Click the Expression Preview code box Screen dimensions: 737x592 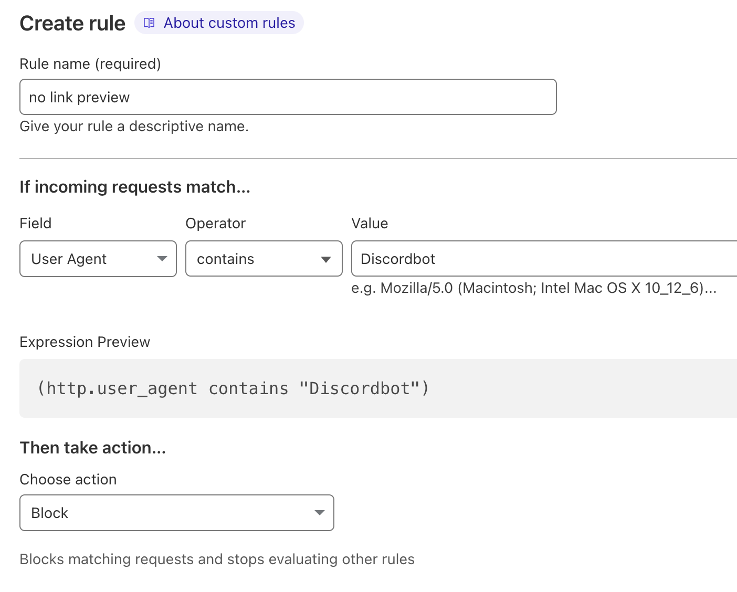pyautogui.click(x=378, y=388)
